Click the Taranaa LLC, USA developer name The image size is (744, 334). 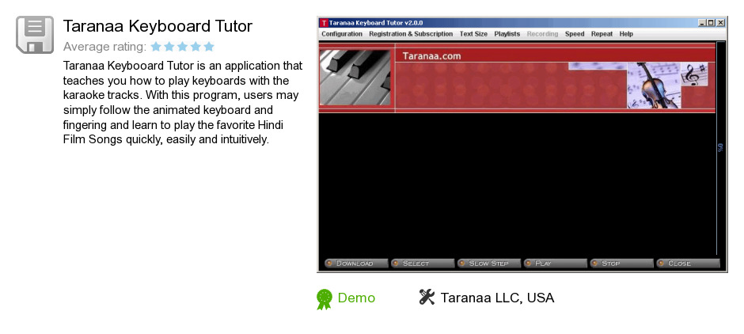[497, 298]
